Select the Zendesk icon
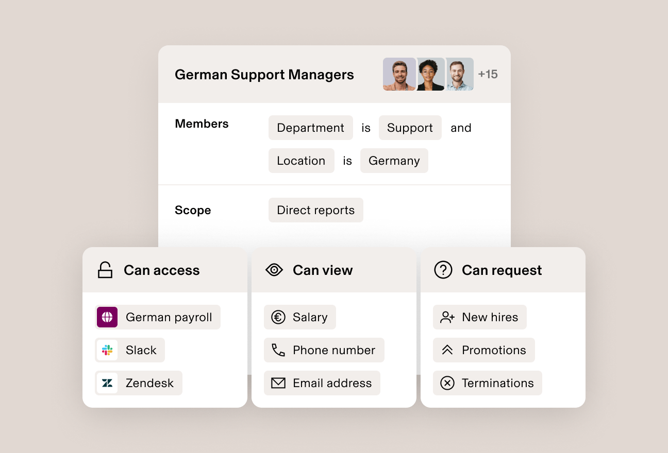The height and width of the screenshot is (453, 668). (x=108, y=383)
